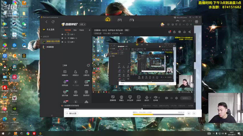Open Steam desktop shortcut
The width and height of the screenshot is (243, 136).
[14, 25]
